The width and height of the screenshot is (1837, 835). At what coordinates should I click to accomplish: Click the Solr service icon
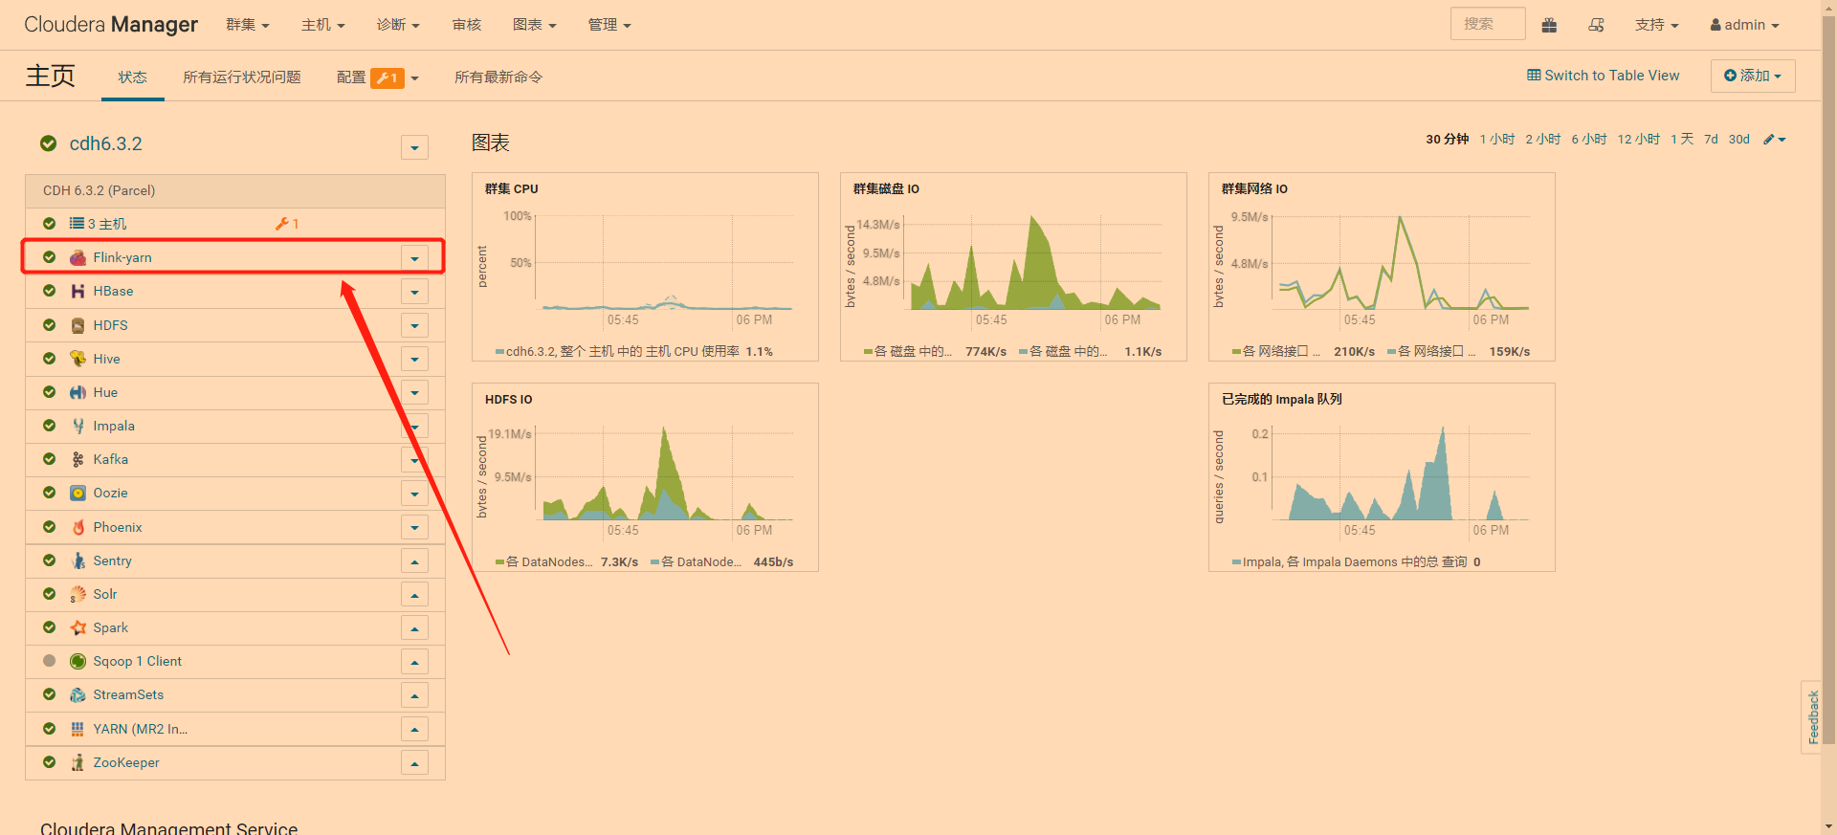coord(78,594)
